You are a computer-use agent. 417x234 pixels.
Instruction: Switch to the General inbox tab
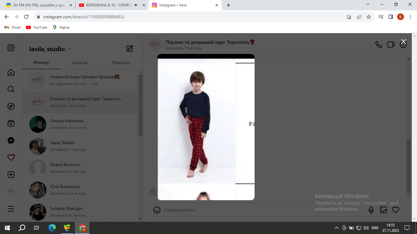click(x=80, y=63)
